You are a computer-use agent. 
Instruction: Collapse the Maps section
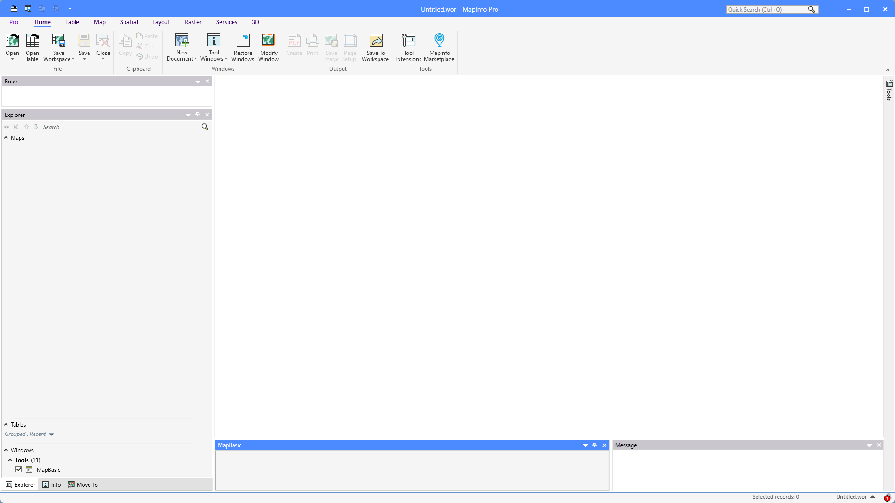click(6, 138)
